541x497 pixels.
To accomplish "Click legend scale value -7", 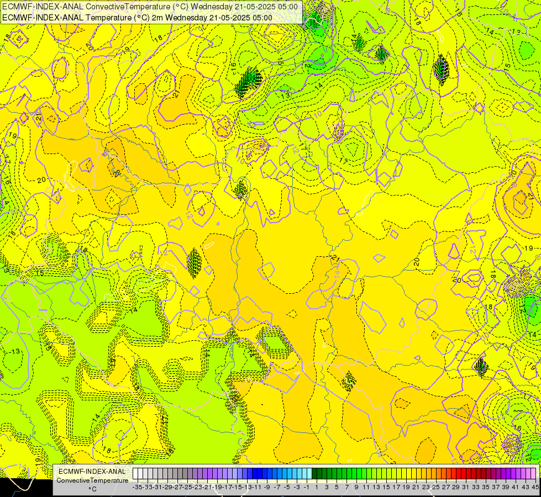I will pos(277,487).
